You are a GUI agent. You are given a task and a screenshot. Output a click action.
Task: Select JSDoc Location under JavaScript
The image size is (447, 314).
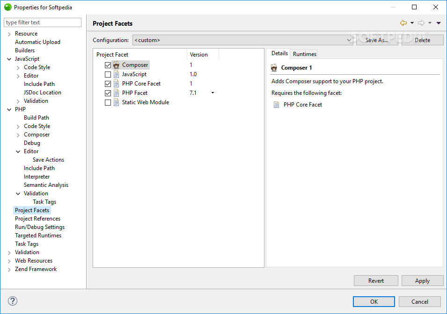point(43,93)
